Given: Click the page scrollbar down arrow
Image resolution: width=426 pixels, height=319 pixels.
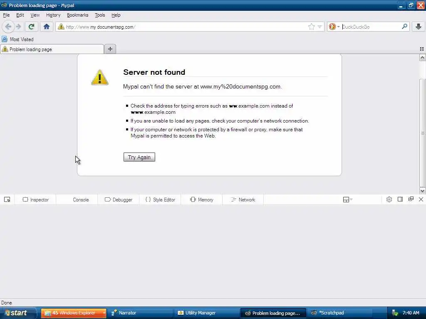Looking at the screenshot, I should (422, 191).
